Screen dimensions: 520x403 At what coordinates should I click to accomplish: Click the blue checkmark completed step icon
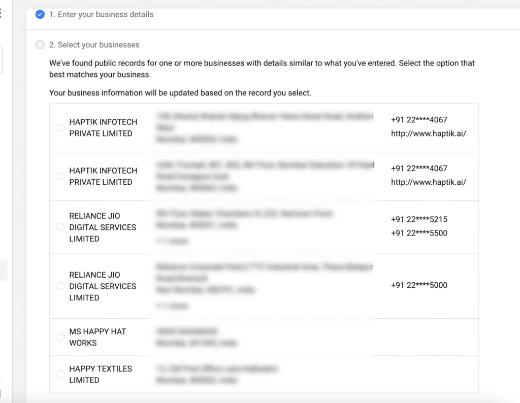[x=40, y=14]
